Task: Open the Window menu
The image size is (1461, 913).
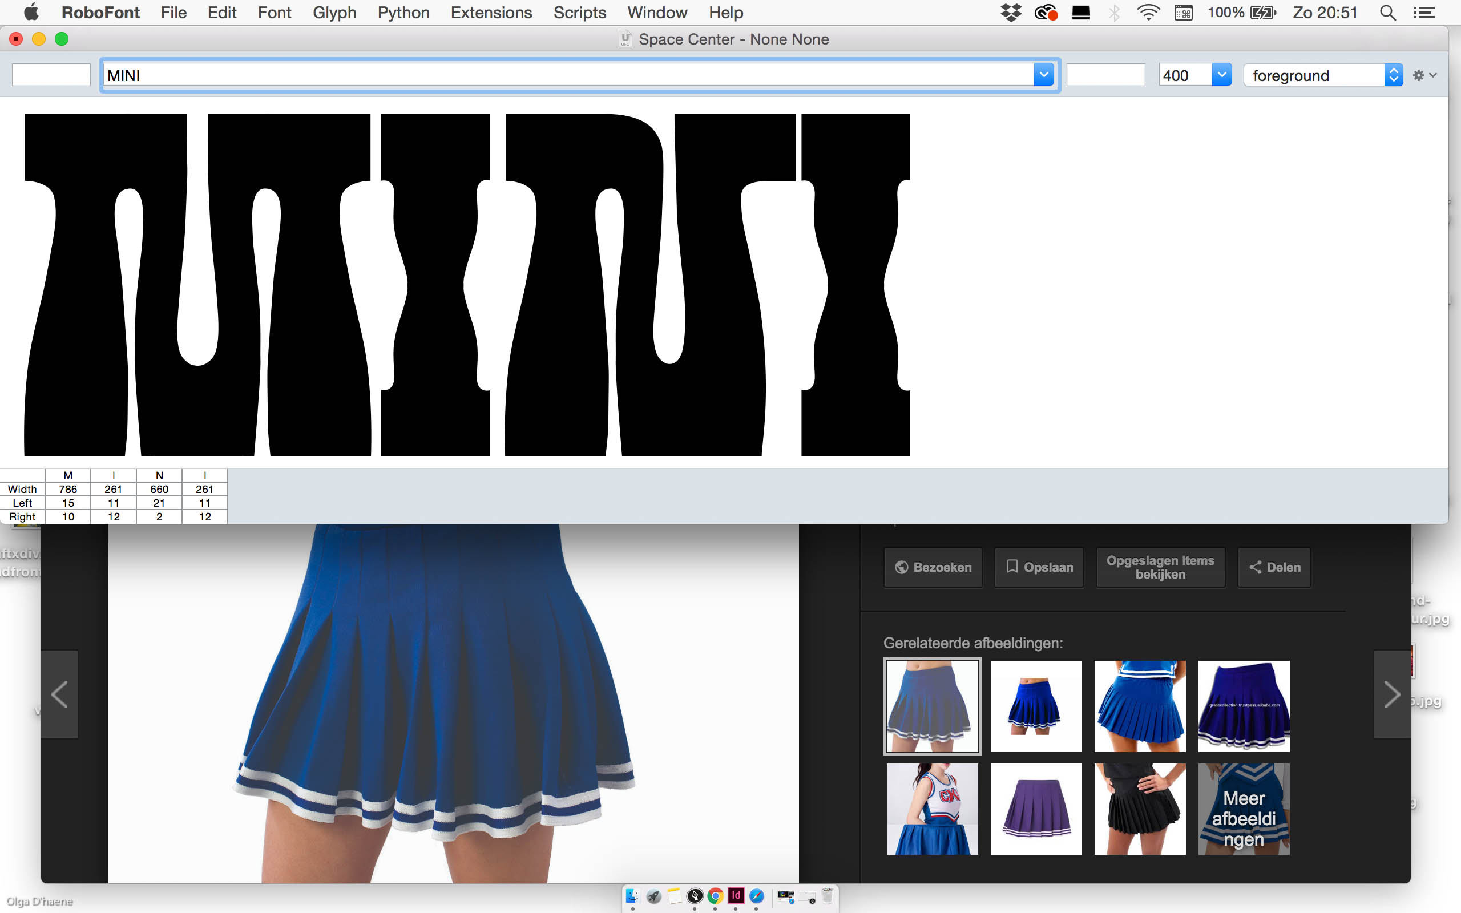Action: (x=657, y=12)
